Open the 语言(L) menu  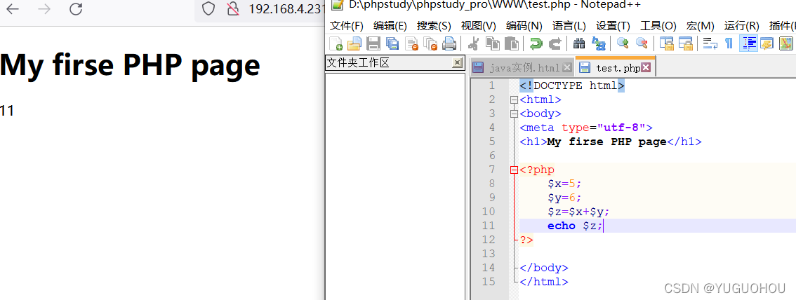pos(569,26)
